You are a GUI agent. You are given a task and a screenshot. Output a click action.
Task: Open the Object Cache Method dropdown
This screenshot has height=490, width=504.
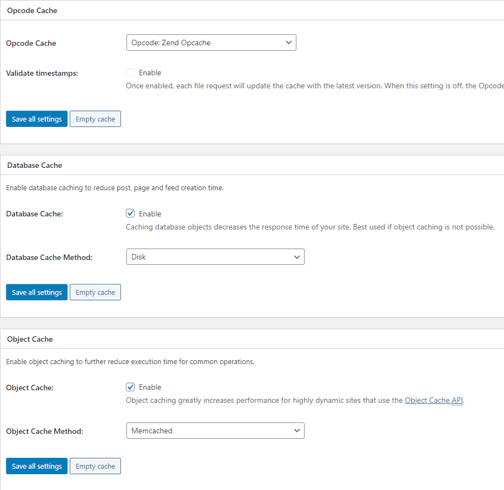(x=215, y=431)
